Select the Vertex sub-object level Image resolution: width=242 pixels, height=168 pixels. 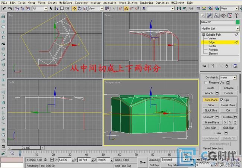[212, 38]
